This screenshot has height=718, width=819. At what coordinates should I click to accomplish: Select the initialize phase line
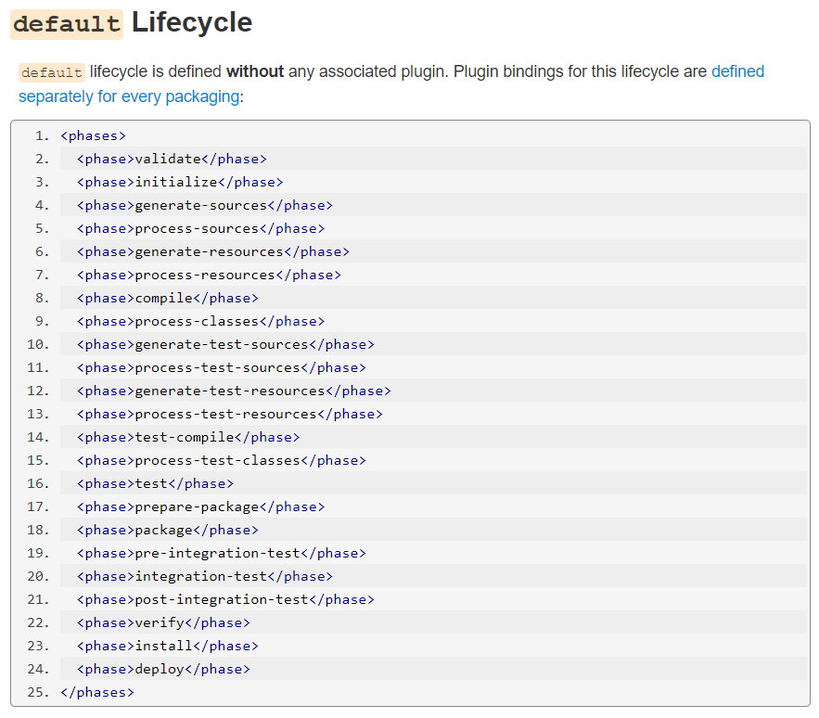433,182
